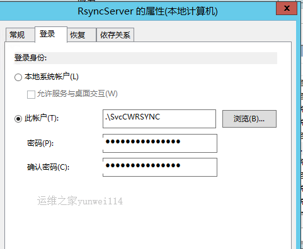The width and height of the screenshot is (303, 249).
Task: Select the 本地系统帐户(L) radio button
Action: pyautogui.click(x=18, y=77)
